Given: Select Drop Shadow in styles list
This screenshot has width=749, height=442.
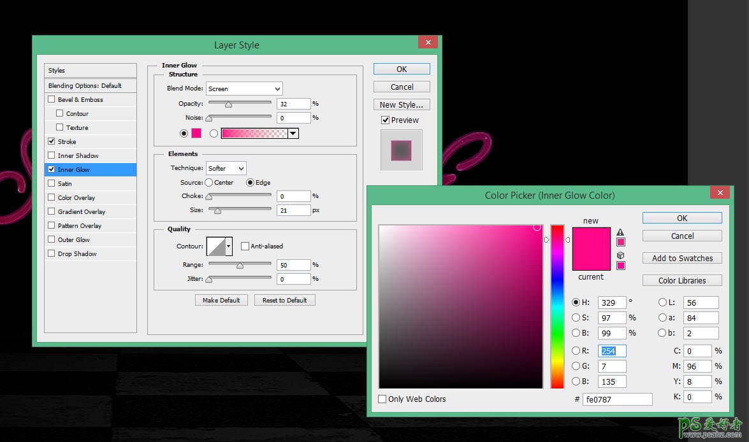Looking at the screenshot, I should (x=77, y=253).
